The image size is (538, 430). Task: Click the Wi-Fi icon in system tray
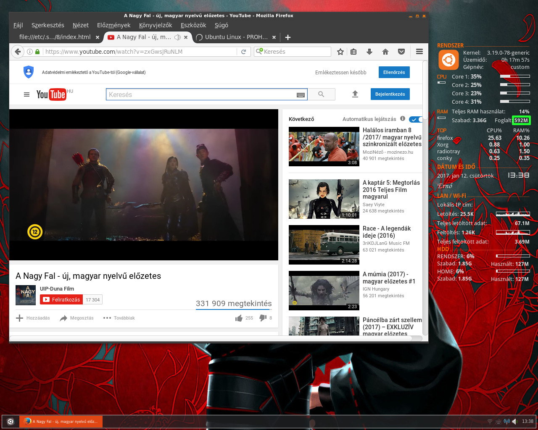point(490,421)
